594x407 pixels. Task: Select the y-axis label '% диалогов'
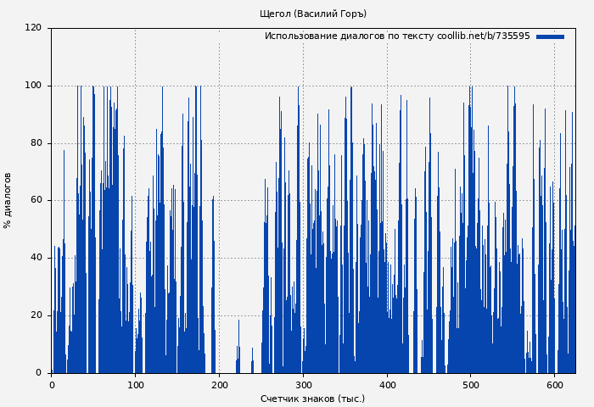click(x=8, y=200)
